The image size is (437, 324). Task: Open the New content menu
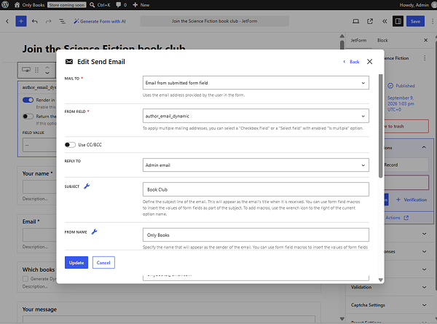(x=141, y=5)
